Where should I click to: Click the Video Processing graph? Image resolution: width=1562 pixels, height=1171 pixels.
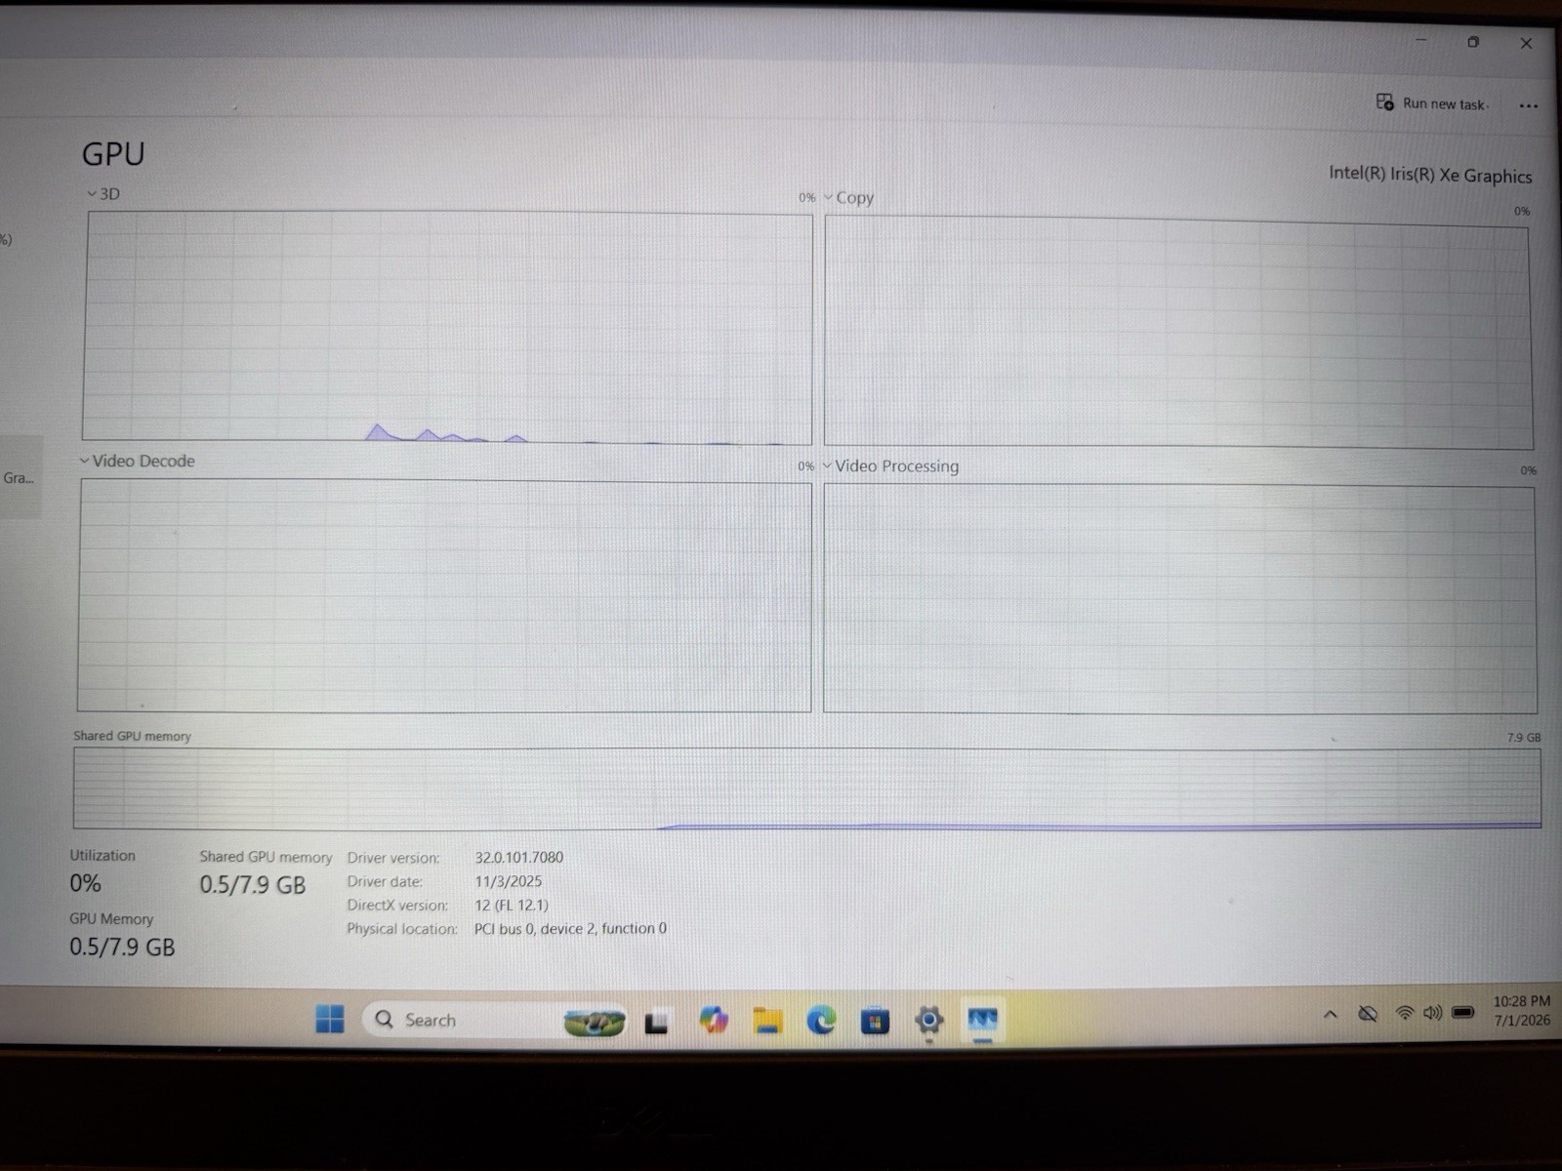tap(1179, 599)
